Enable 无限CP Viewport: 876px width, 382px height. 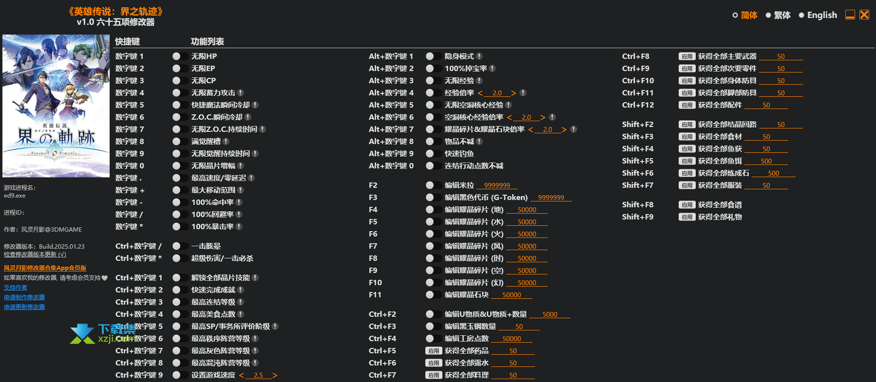[180, 80]
